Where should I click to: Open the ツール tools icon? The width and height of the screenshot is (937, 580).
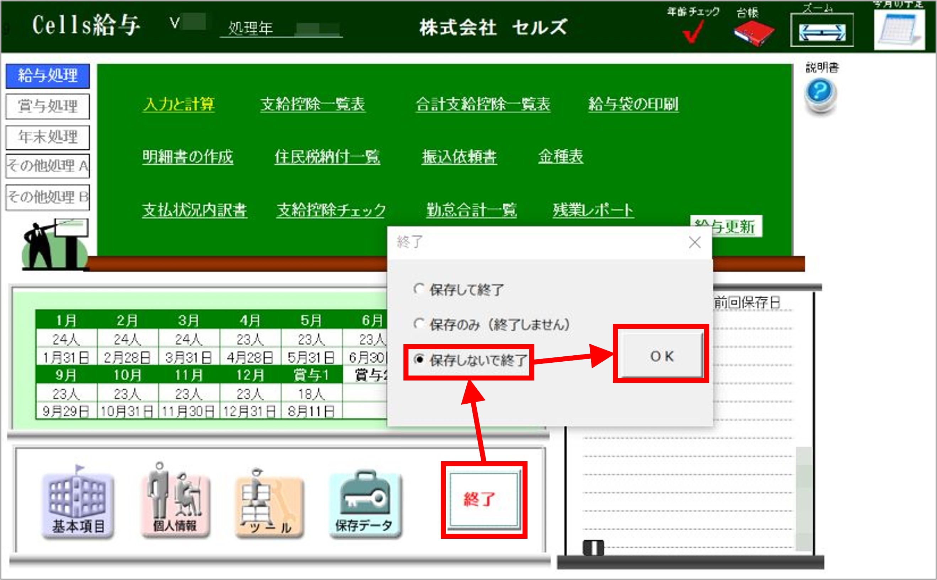tap(269, 505)
